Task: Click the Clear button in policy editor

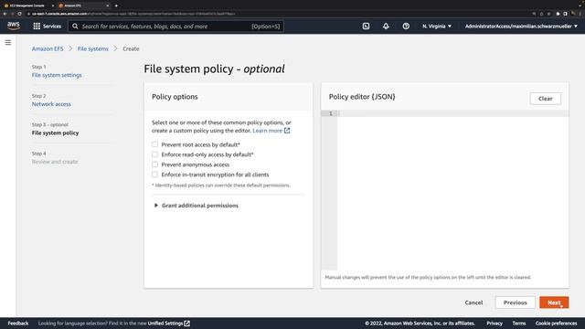Action: (x=545, y=99)
